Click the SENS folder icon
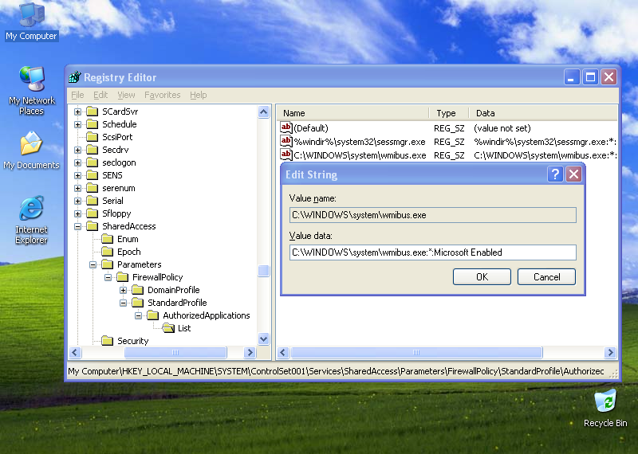Viewport: 638px width, 454px height. pyautogui.click(x=93, y=175)
